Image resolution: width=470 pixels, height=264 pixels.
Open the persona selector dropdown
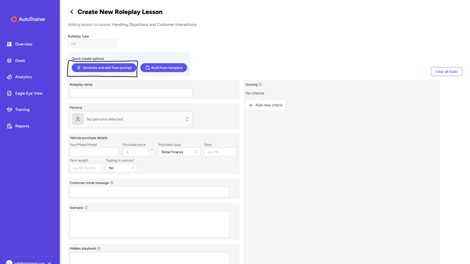click(131, 119)
